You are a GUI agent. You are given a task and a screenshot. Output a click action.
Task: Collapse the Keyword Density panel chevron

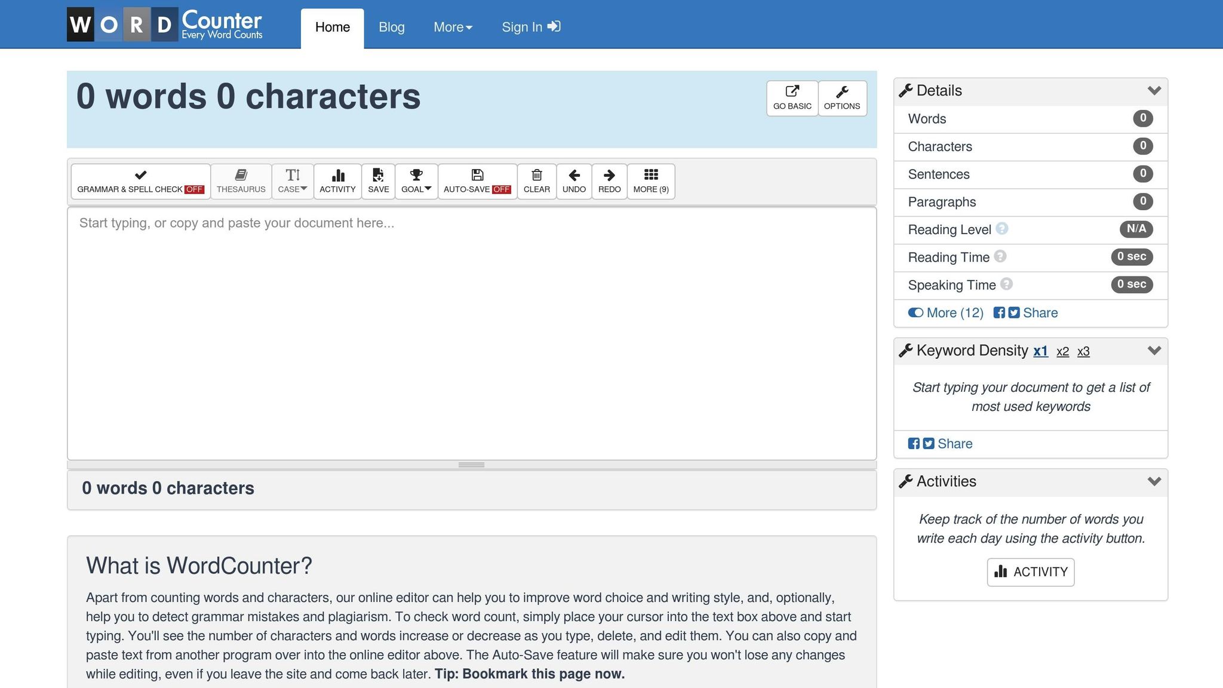pyautogui.click(x=1154, y=351)
